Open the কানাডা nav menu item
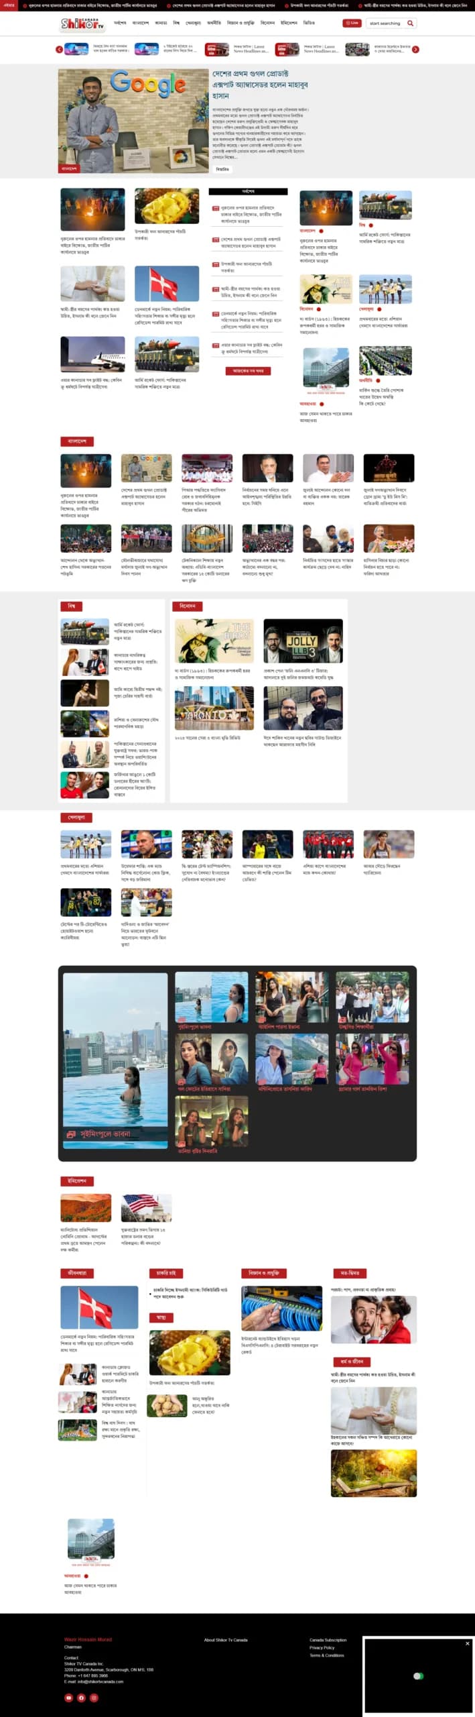This screenshot has height=1717, width=475. click(161, 23)
